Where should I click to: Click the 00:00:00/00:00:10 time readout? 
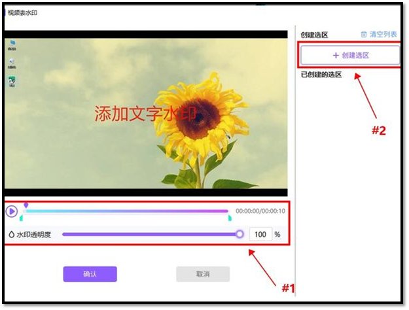tap(260, 211)
